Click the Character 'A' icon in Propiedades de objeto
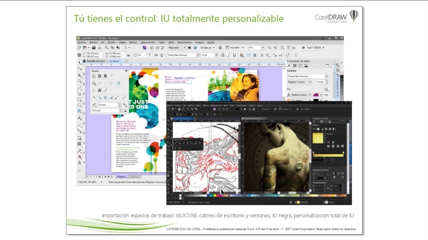 coord(289,66)
